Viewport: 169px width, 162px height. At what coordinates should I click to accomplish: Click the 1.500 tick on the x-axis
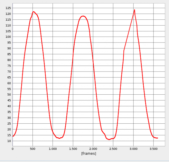(73, 148)
